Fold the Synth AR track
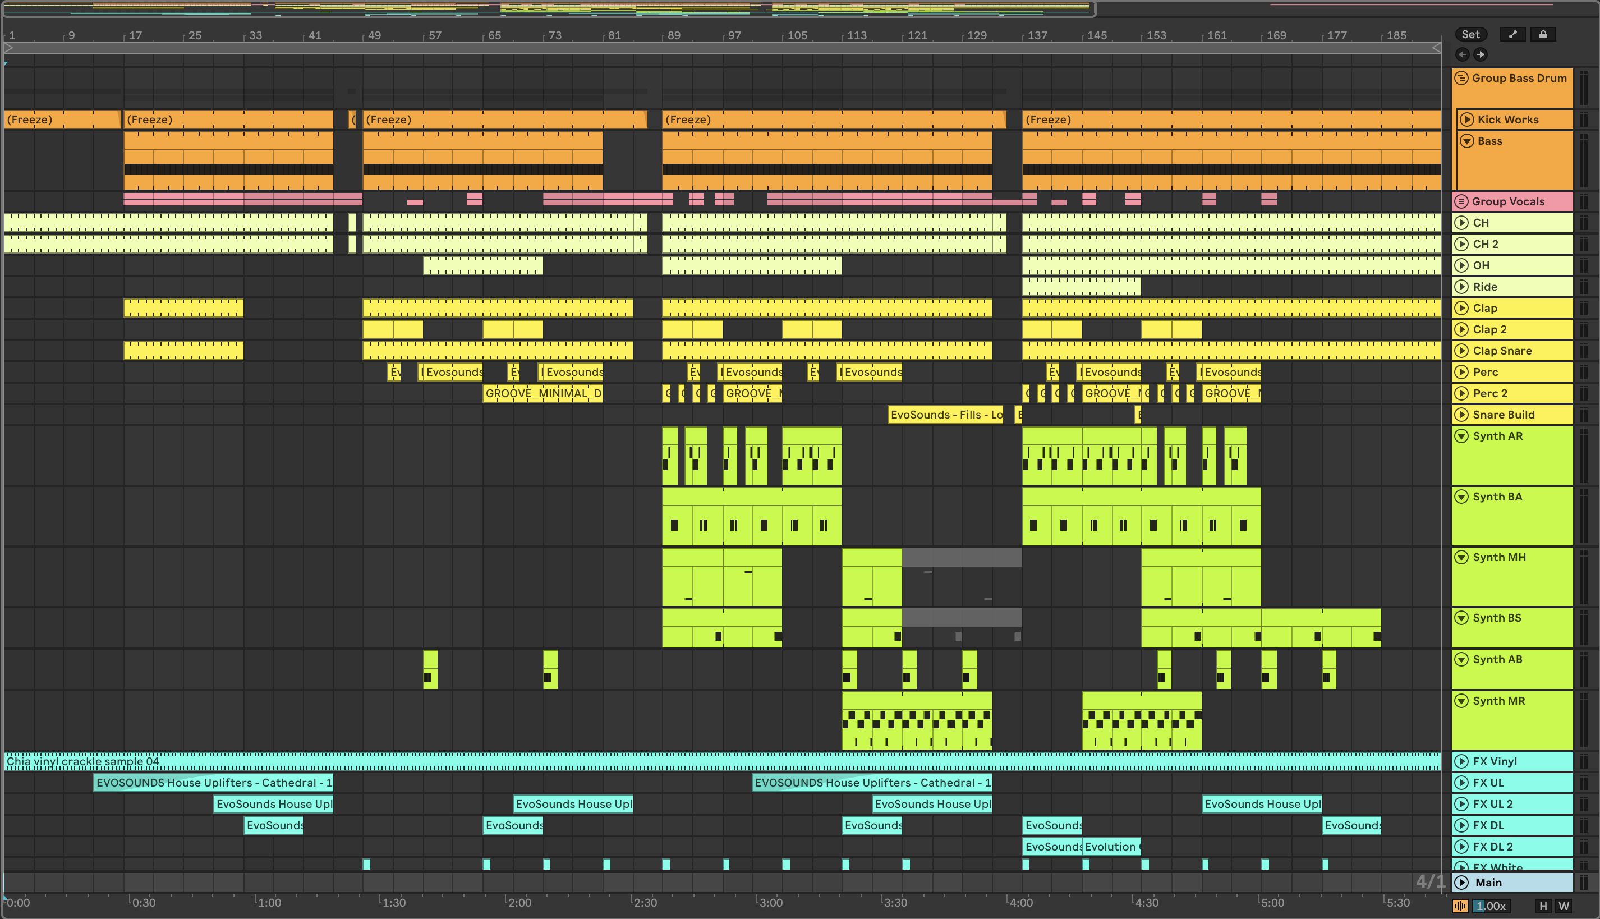This screenshot has height=919, width=1600. [1462, 436]
